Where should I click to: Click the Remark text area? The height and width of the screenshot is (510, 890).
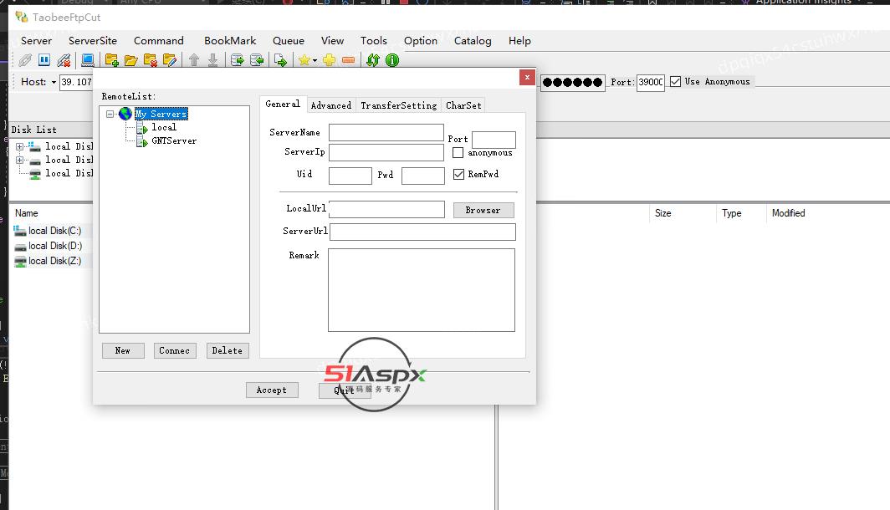pyautogui.click(x=422, y=290)
